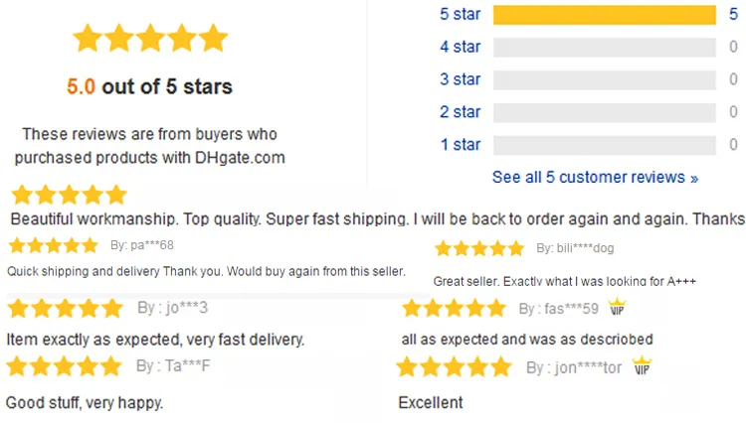
Task: Click the 5 star review count number
Action: (733, 14)
